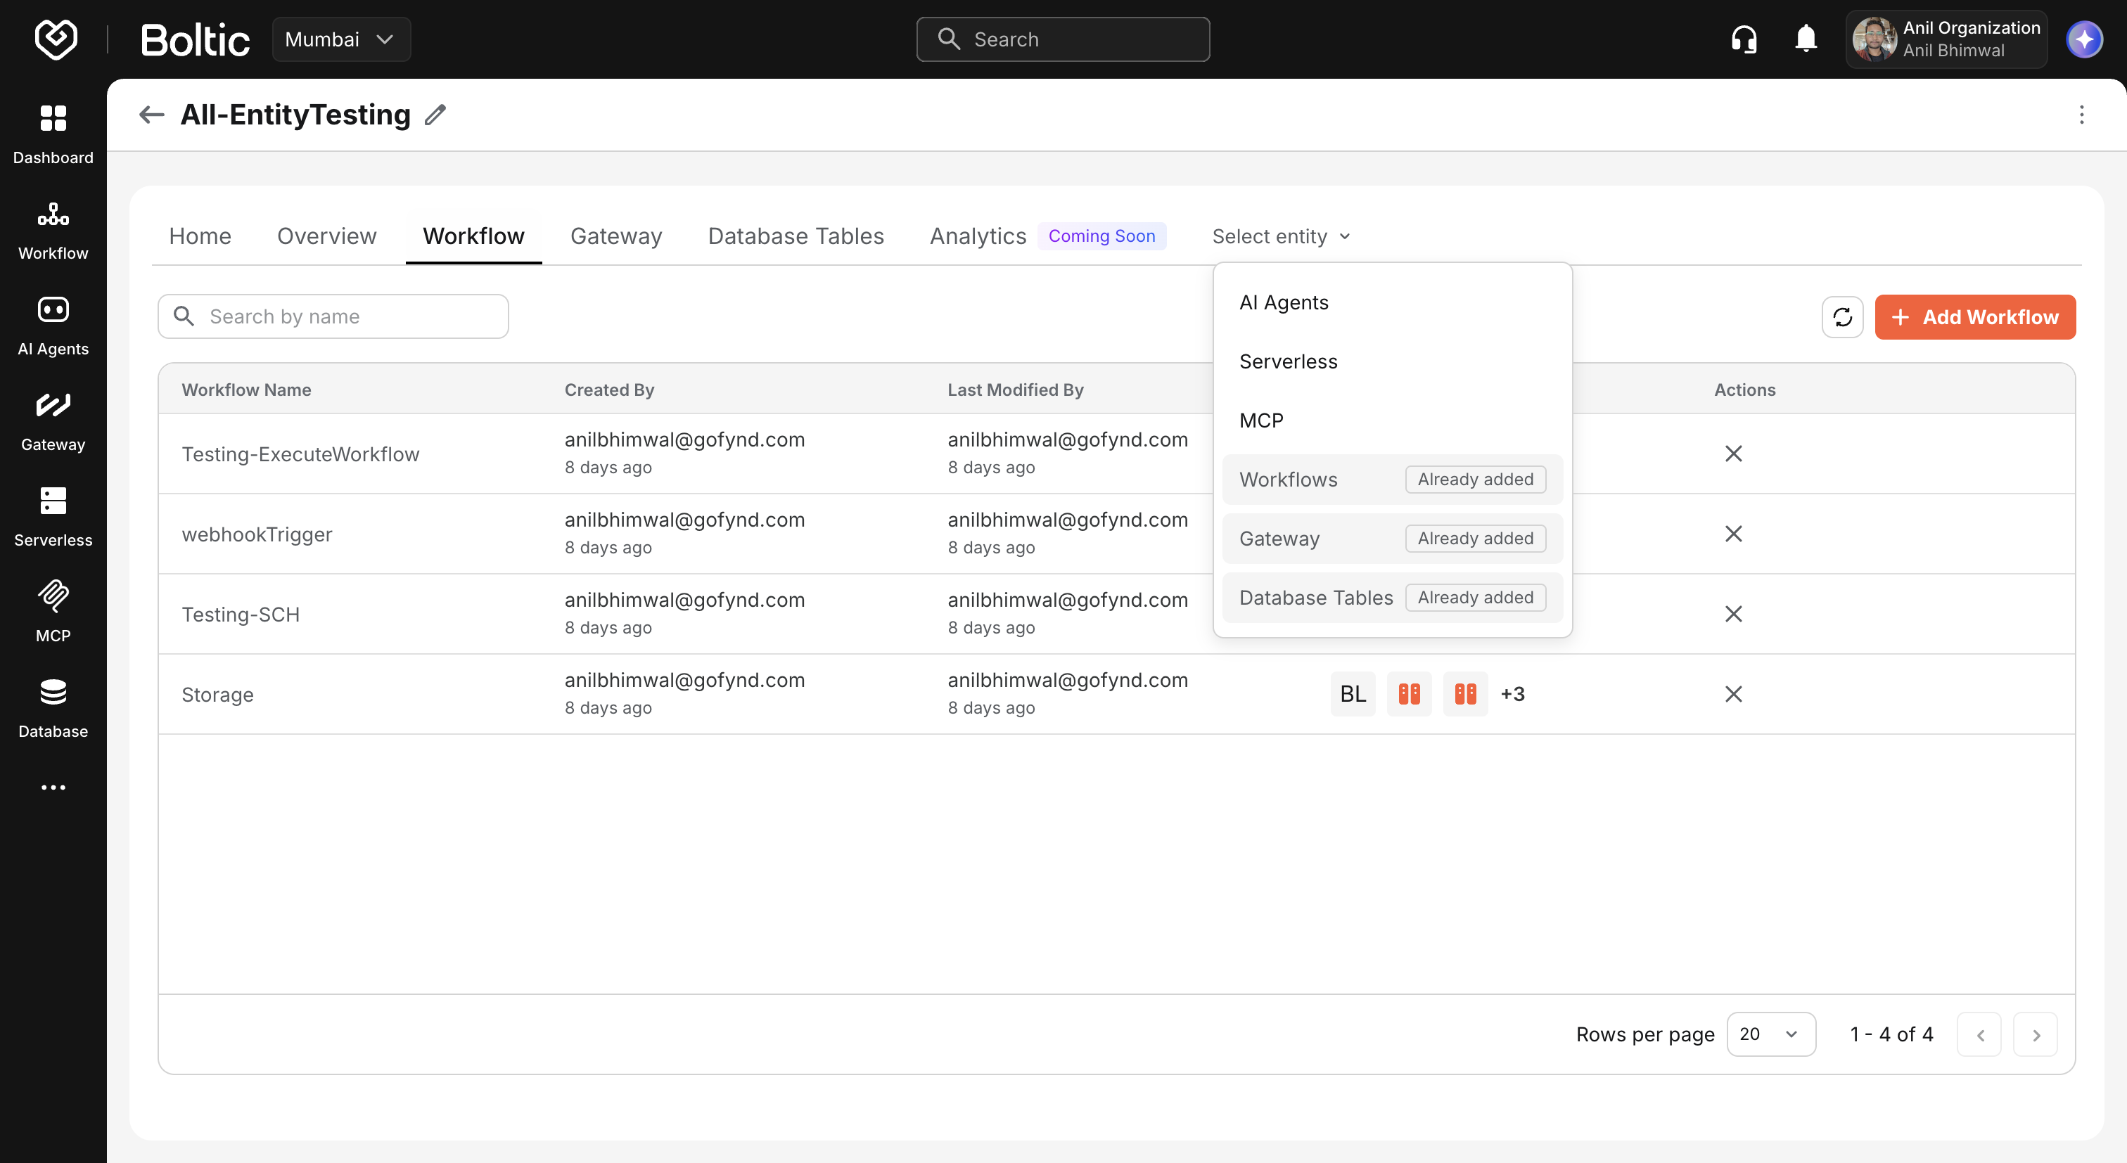Click the Database Tables already-added entity option

point(1392,598)
